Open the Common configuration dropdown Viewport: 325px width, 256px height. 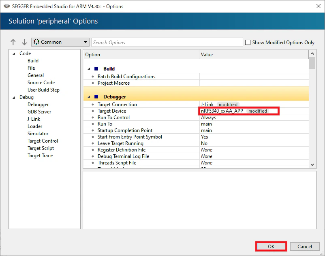(60, 42)
